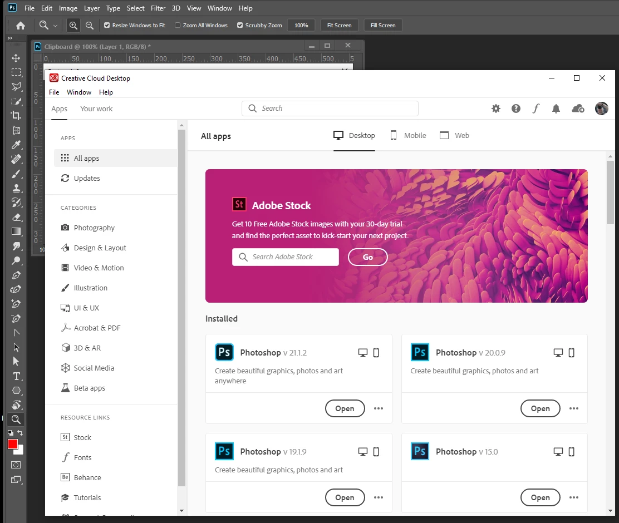619x523 pixels.
Task: Select the Move tool in Photoshop
Action: pos(16,58)
